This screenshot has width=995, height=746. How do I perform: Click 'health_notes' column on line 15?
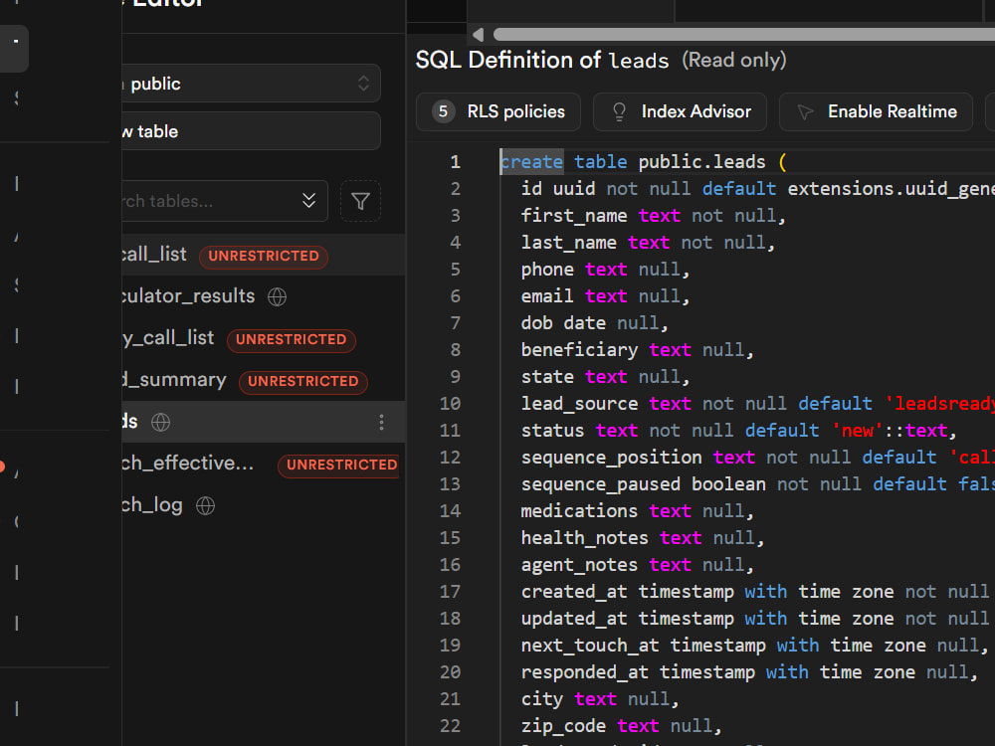pos(585,538)
